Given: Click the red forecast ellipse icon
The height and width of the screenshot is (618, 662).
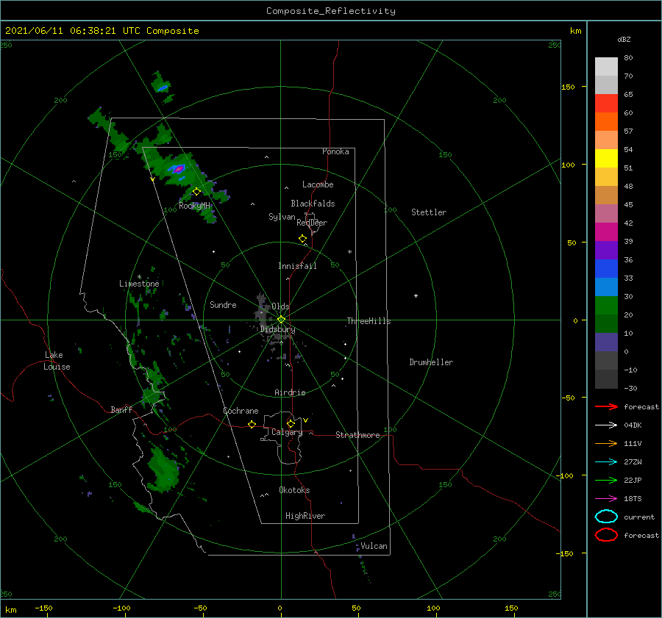Looking at the screenshot, I should tap(606, 535).
